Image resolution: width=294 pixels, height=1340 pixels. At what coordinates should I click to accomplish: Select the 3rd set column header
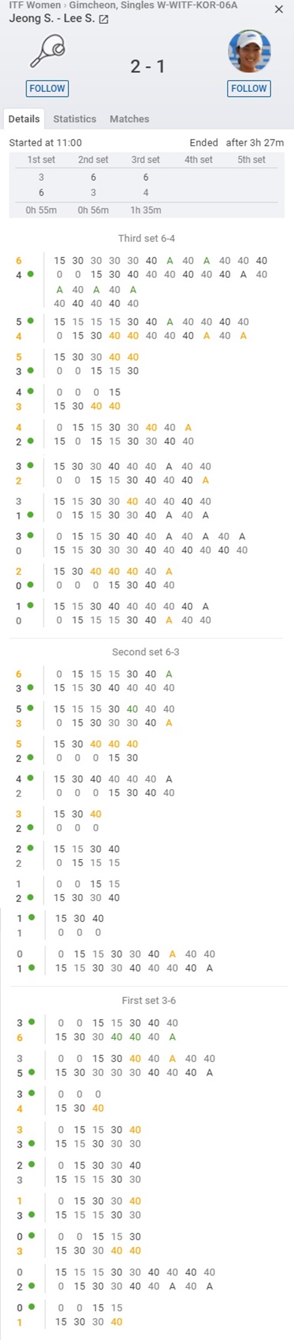145,160
